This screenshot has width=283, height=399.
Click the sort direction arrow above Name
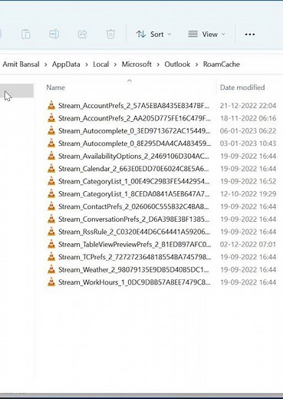[130, 81]
